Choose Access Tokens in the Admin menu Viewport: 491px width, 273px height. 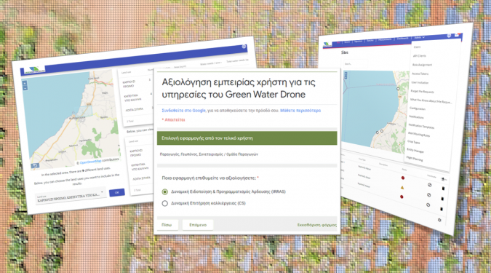[x=420, y=74]
